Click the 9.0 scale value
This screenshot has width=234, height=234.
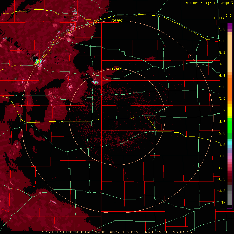(222, 41)
